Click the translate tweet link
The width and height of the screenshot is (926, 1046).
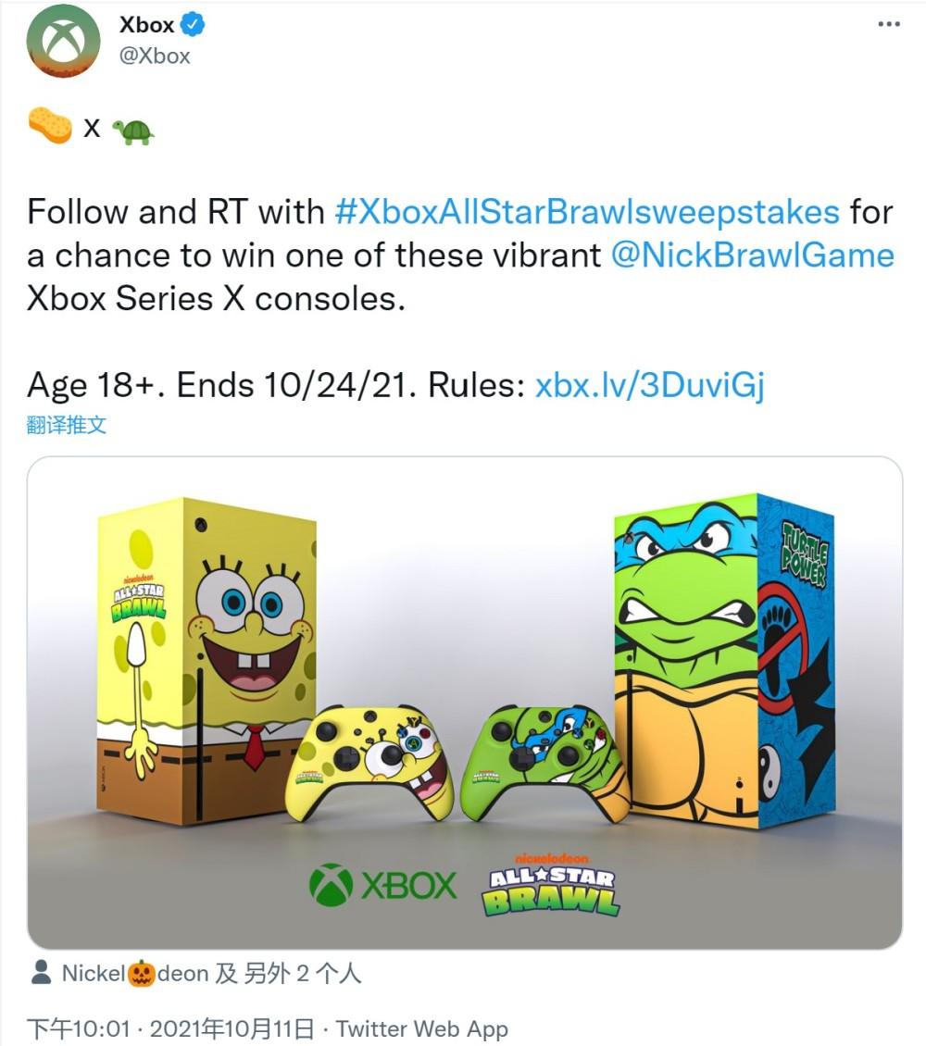pos(66,425)
